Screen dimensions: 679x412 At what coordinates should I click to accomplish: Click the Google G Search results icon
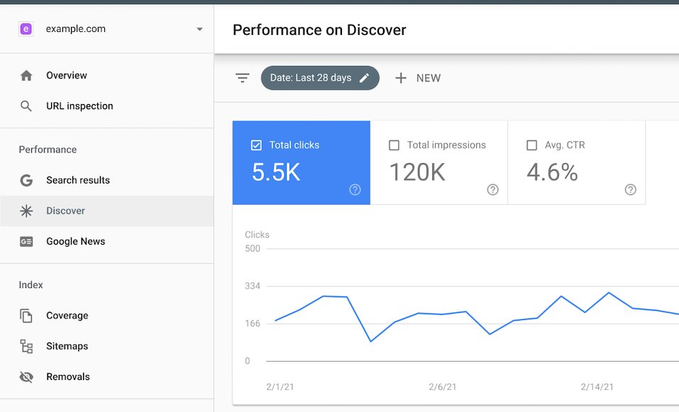26,180
